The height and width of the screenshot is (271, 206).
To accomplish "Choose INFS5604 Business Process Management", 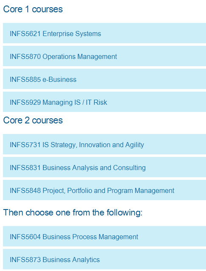I will (104, 236).
